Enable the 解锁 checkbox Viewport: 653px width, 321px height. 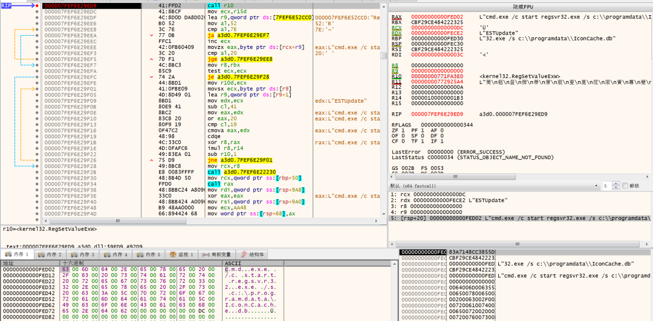click(625, 186)
